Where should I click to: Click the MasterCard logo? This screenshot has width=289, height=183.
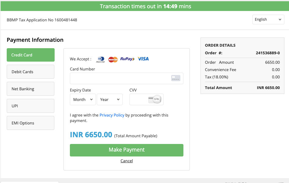coord(113,59)
